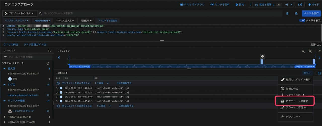Click the trash icon to clear query
Image resolution: width=322 pixels, height=126 pixels.
pos(287,13)
